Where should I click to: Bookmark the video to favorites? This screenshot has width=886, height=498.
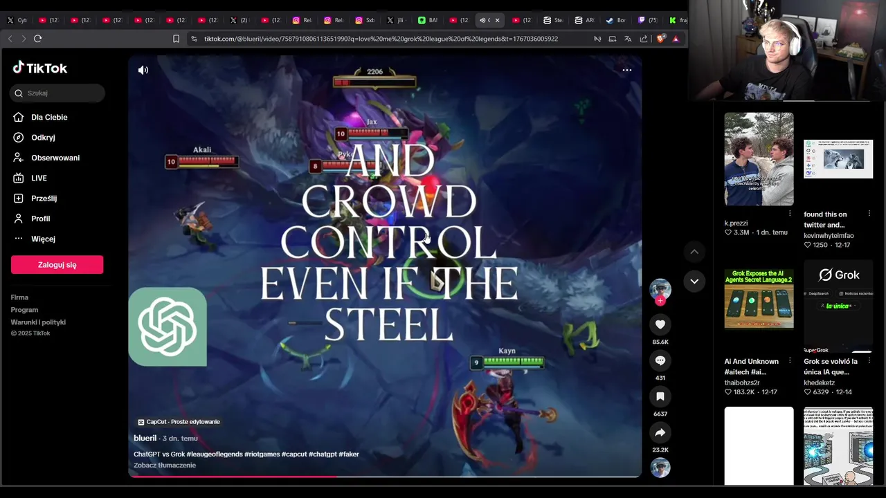pyautogui.click(x=660, y=396)
